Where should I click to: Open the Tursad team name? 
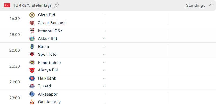(45, 86)
